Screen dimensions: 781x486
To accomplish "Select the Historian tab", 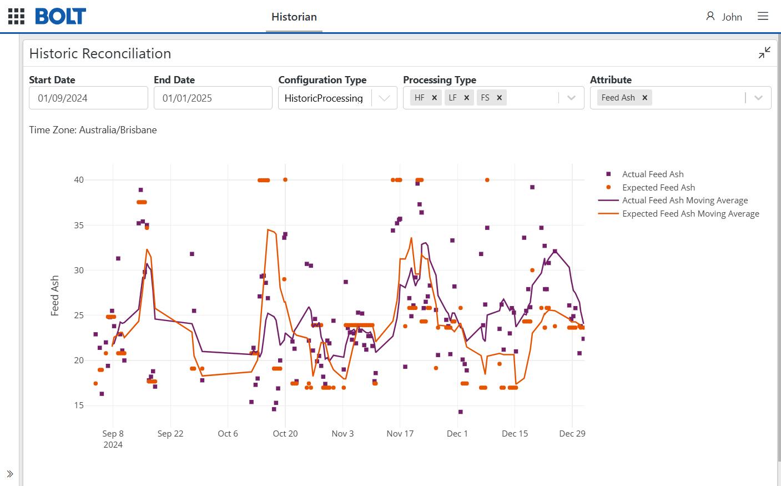I will 294,17.
